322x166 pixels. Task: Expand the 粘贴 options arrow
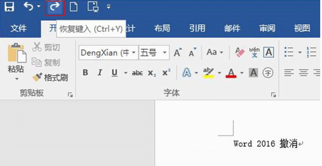click(17, 79)
